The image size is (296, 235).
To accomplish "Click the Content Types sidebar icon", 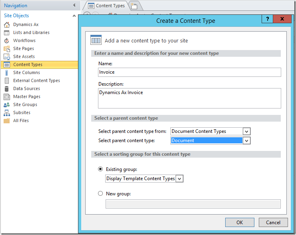I will (7, 65).
